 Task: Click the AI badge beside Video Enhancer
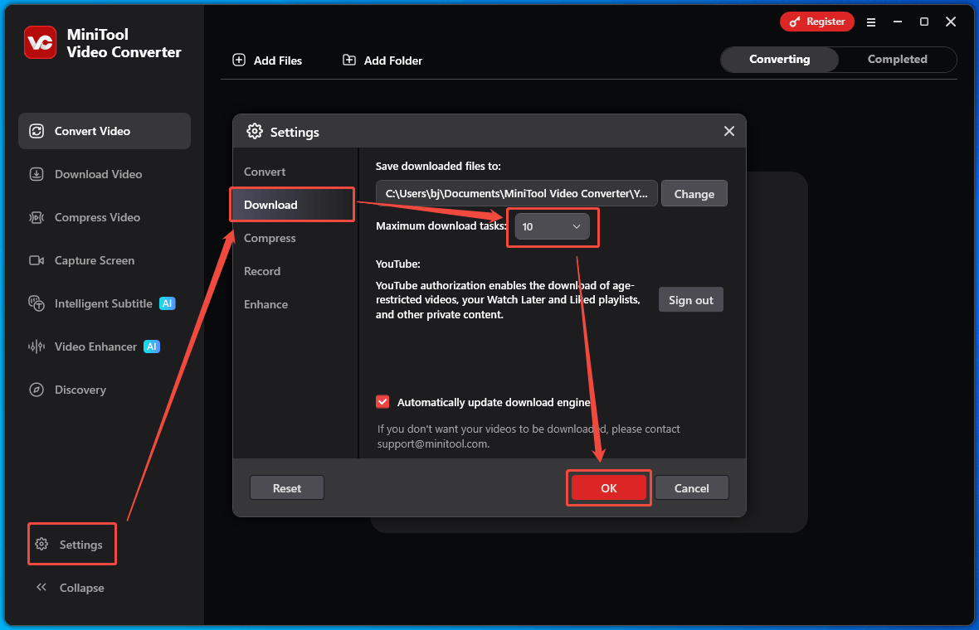tap(152, 346)
